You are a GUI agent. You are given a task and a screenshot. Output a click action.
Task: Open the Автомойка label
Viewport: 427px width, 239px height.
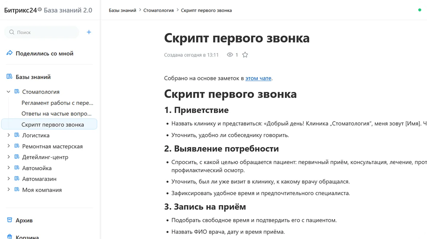pyautogui.click(x=37, y=168)
